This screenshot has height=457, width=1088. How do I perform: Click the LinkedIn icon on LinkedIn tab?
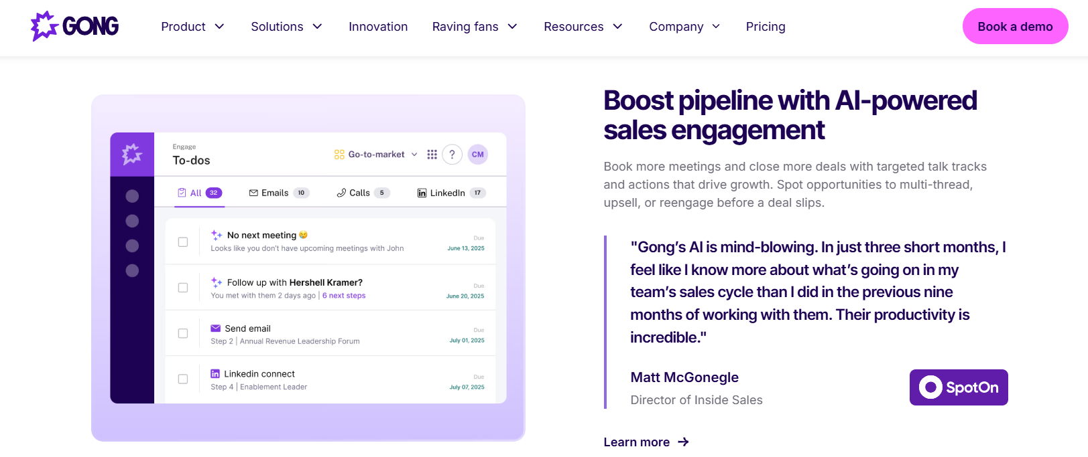422,193
